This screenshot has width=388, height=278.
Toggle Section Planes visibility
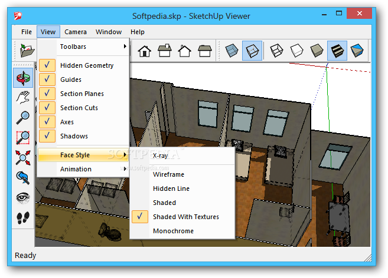(84, 94)
